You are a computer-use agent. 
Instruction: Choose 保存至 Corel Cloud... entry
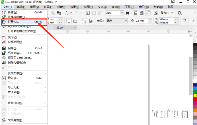coord(24,58)
